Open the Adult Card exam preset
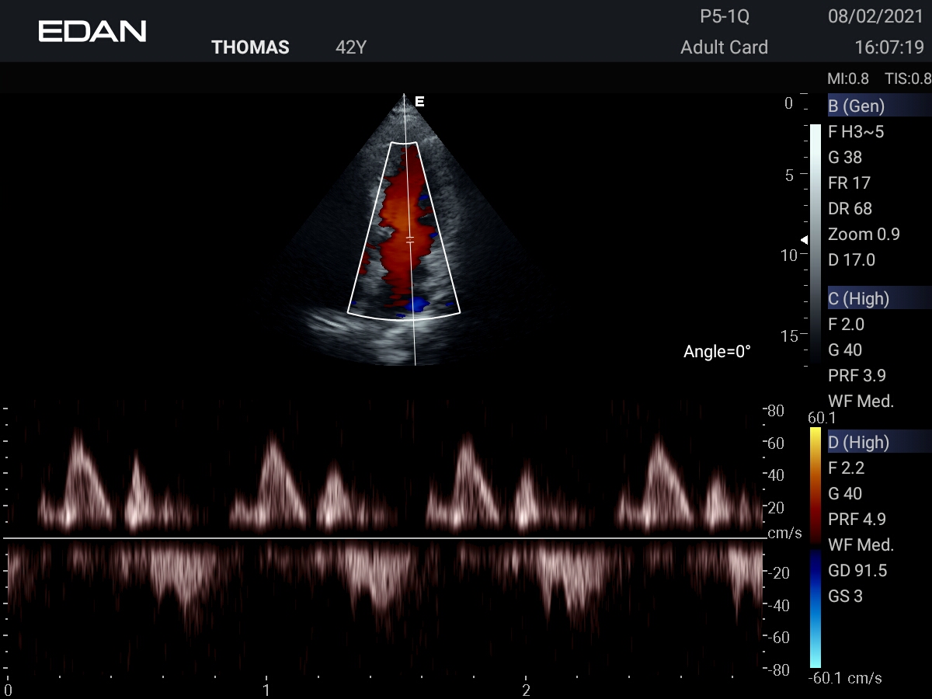Screen dimensions: 932x699 pos(724,47)
